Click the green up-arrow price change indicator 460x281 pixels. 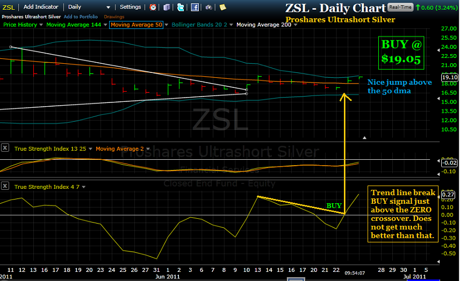tap(418, 8)
